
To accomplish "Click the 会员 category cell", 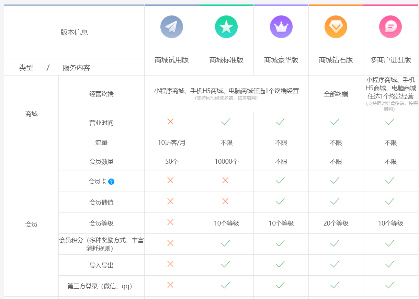I will pyautogui.click(x=31, y=225).
